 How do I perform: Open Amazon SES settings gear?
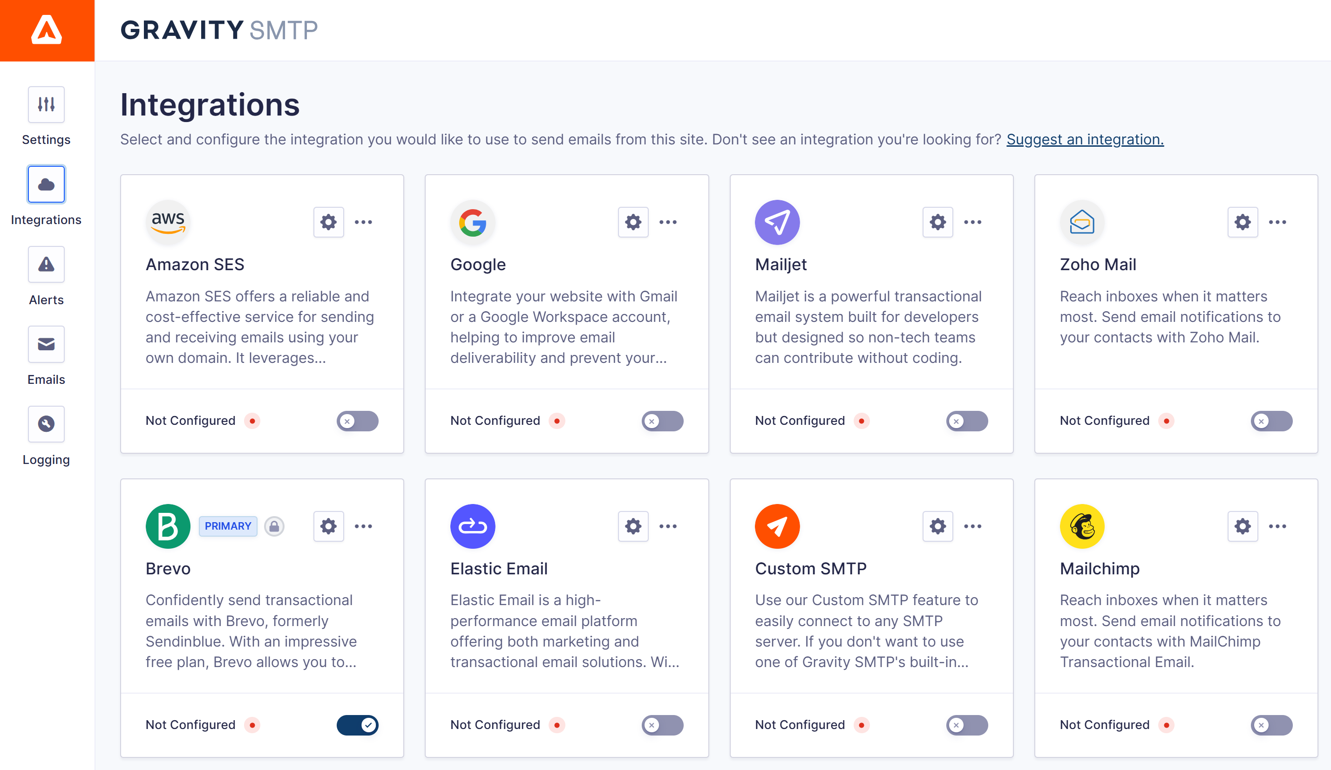pos(328,222)
